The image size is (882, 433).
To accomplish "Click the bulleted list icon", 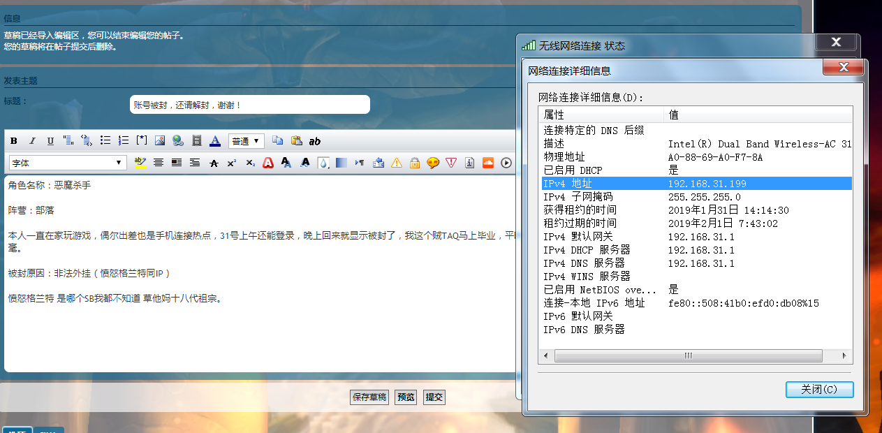I will coord(105,141).
